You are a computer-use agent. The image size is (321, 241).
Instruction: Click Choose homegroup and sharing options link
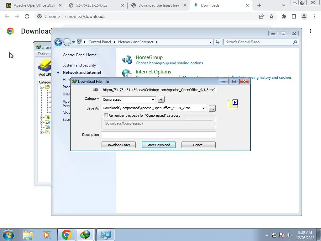[x=169, y=63]
